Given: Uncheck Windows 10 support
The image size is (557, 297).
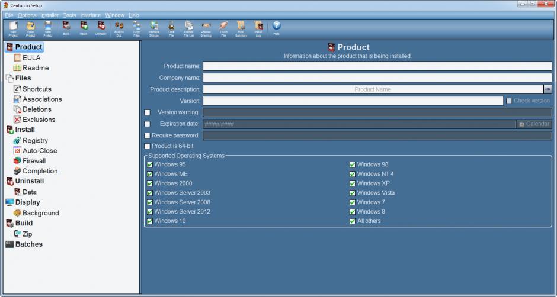Looking at the screenshot, I should click(x=149, y=221).
